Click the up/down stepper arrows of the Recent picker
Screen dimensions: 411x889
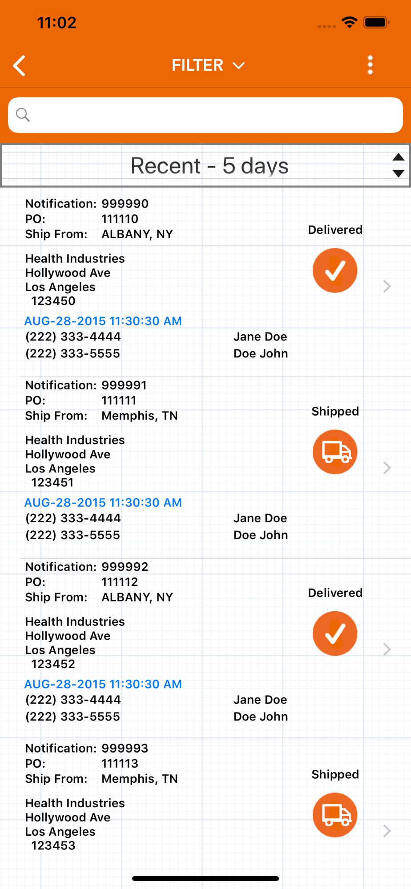[398, 165]
